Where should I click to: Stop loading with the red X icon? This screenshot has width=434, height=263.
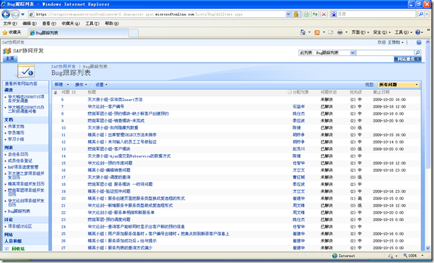tap(324, 14)
